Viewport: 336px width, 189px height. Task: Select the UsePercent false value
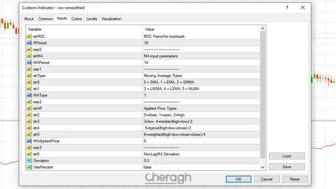point(202,167)
